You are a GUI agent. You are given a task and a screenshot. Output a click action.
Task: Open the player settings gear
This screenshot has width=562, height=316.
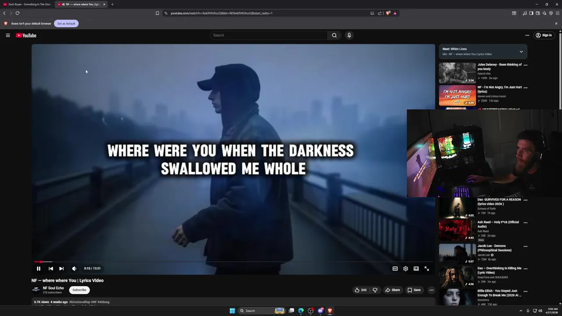click(406, 269)
